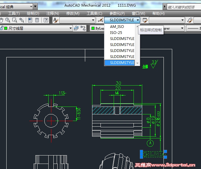Open the ByLayer color control dropdown
This screenshot has height=169, width=201.
tap(98, 28)
